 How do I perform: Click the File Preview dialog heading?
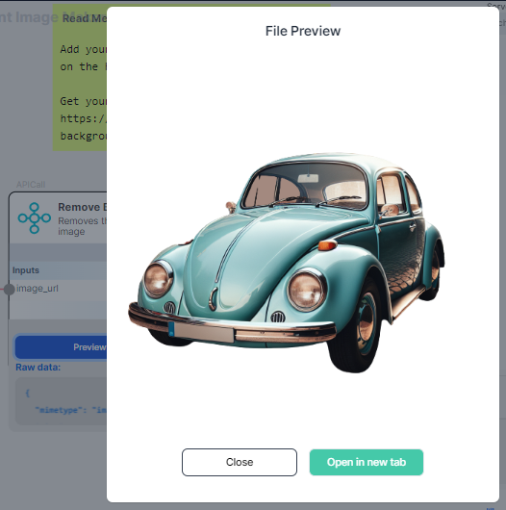click(303, 31)
